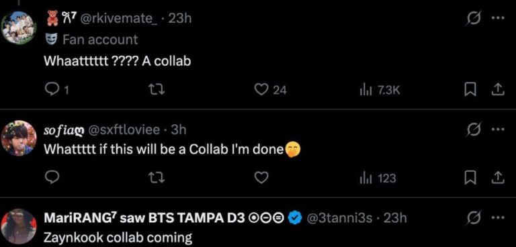The width and height of the screenshot is (516, 247).
Task: Bookmark sofia's tweet
Action: click(x=468, y=178)
